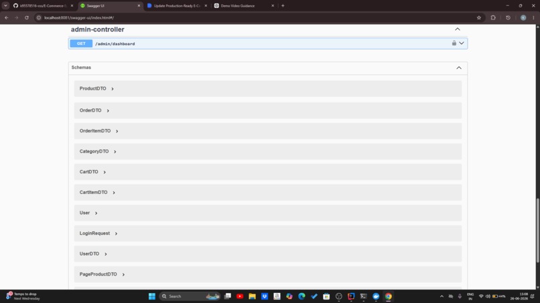The width and height of the screenshot is (540, 303).
Task: Change the ENG IN input language
Action: click(470, 296)
